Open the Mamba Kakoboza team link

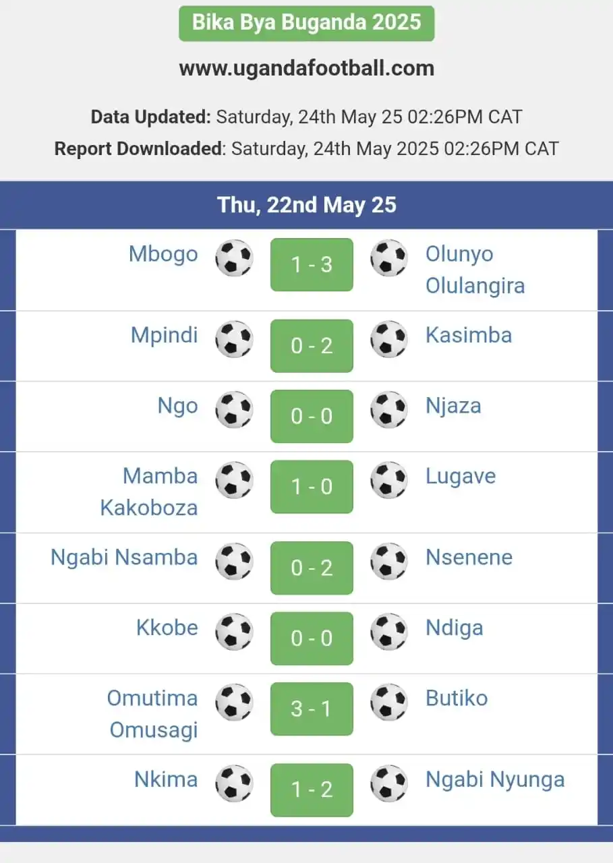click(149, 492)
